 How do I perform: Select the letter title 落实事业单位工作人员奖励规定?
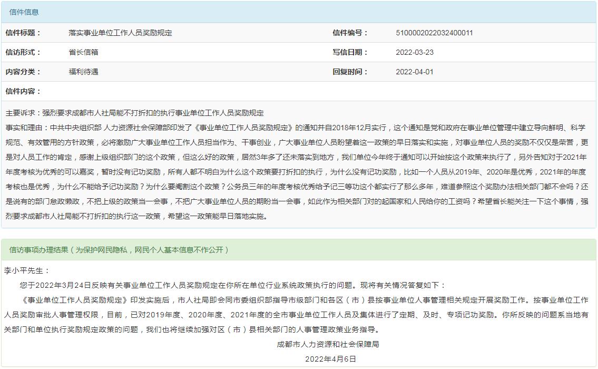[x=120, y=33]
